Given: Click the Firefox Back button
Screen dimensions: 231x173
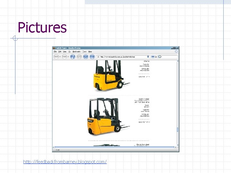Looking at the screenshot, I should [x=56, y=57].
